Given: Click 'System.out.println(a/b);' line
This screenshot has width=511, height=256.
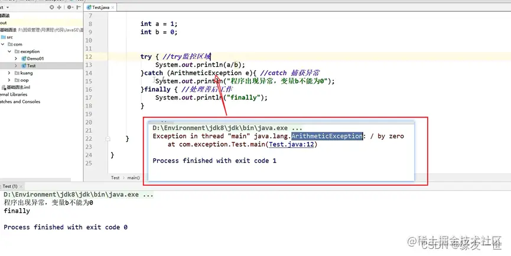Looking at the screenshot, I should point(200,65).
